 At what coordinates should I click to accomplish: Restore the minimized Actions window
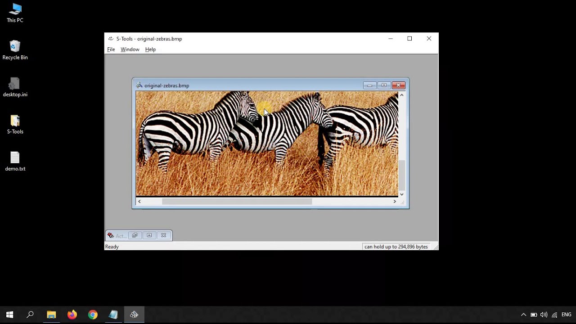[x=135, y=235]
